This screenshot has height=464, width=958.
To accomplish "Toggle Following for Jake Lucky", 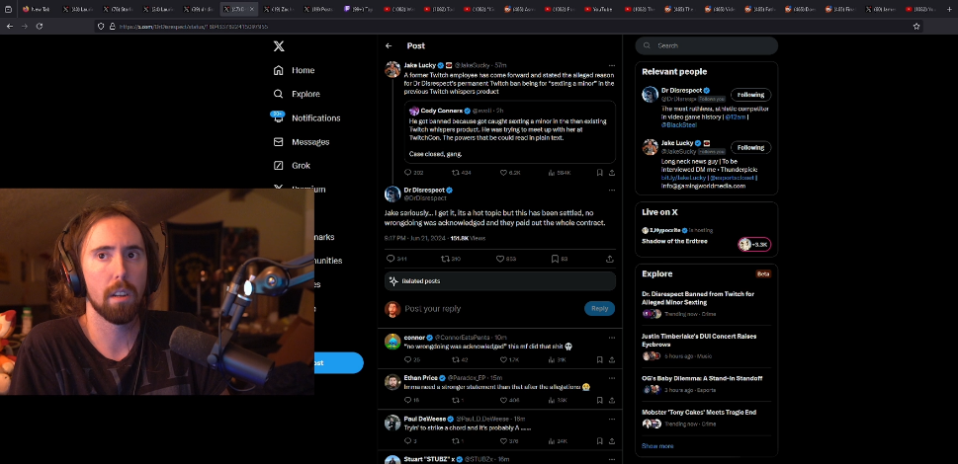I will click(x=750, y=147).
